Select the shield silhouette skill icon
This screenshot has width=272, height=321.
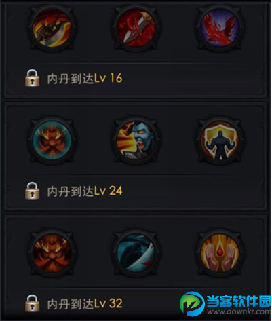(220, 140)
